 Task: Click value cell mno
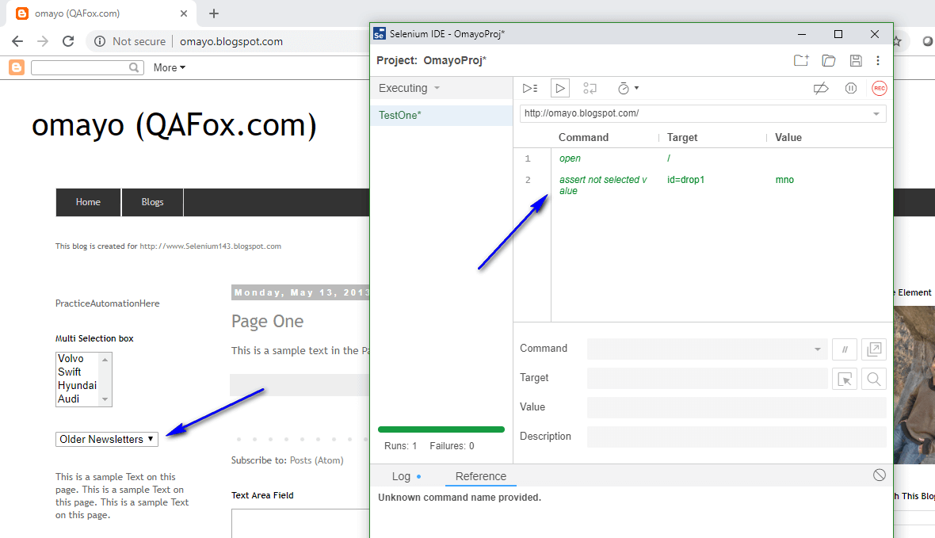[x=784, y=180]
